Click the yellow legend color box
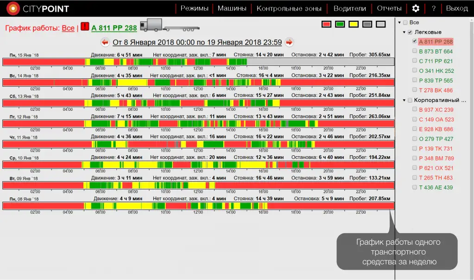Screen dimensions: 474x280 354,24
